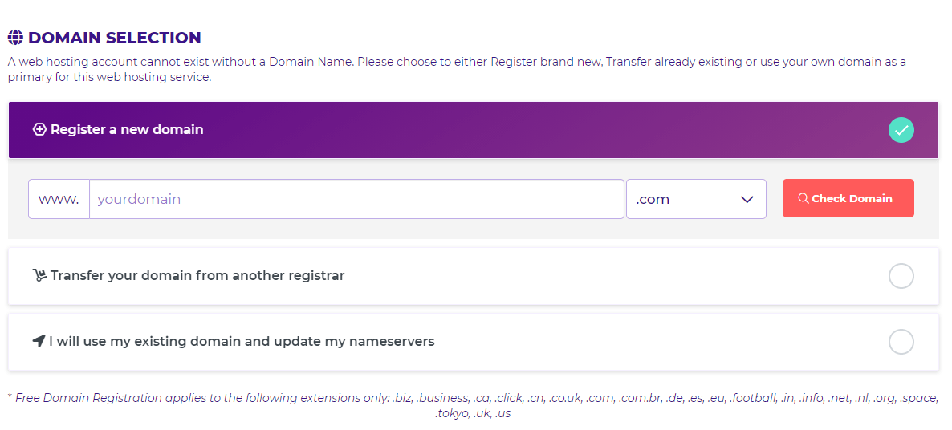Select the transfer domain radio button
Screen dimensions: 952x430
(901, 276)
